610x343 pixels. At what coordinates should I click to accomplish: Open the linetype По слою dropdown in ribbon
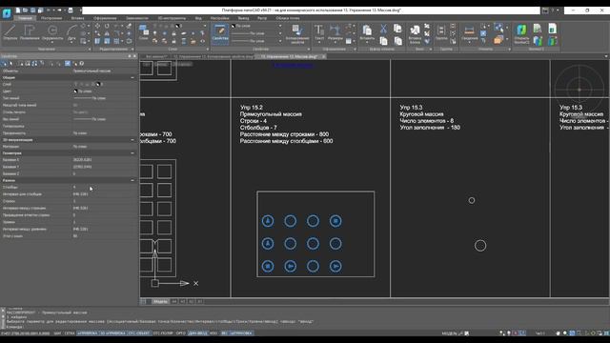[x=280, y=33]
